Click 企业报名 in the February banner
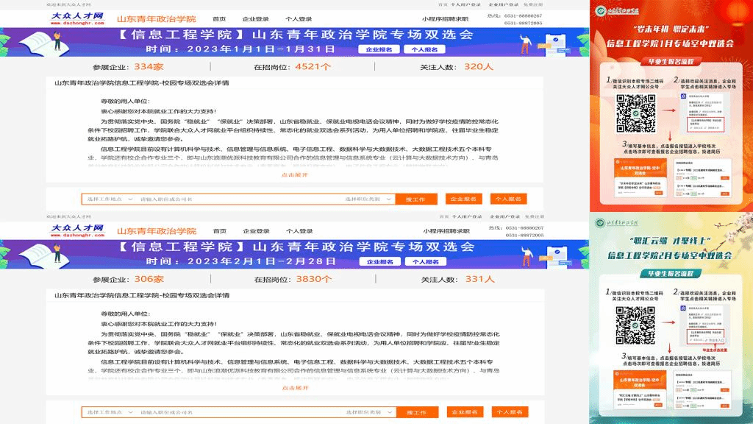 pos(380,262)
